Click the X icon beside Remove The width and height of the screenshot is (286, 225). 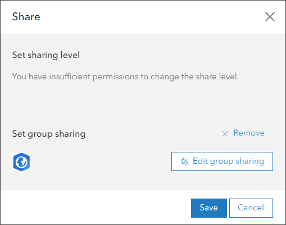click(x=225, y=134)
